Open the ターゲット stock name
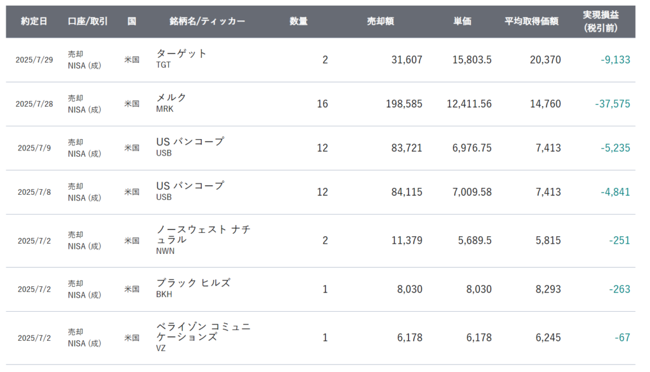 pos(182,54)
